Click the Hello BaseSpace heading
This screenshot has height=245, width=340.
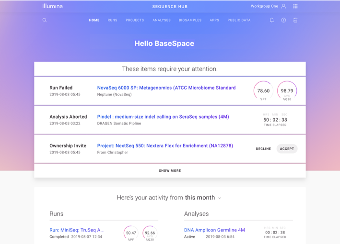[x=164, y=43]
